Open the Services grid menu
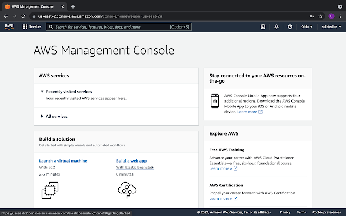This screenshot has width=346, height=216. 32,26
